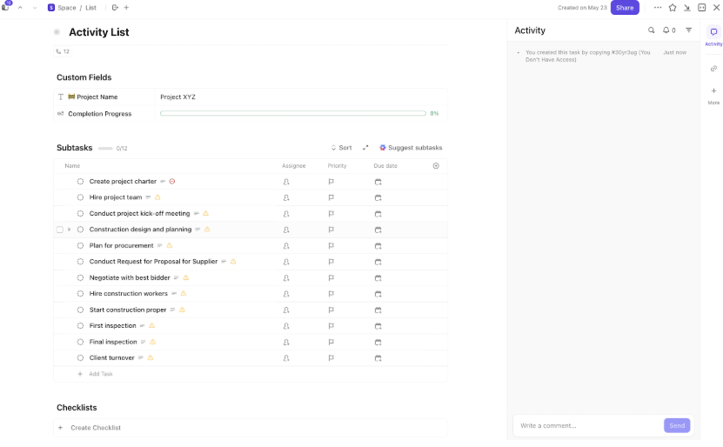Click the Assignee column header
This screenshot has width=723, height=447.
click(294, 166)
